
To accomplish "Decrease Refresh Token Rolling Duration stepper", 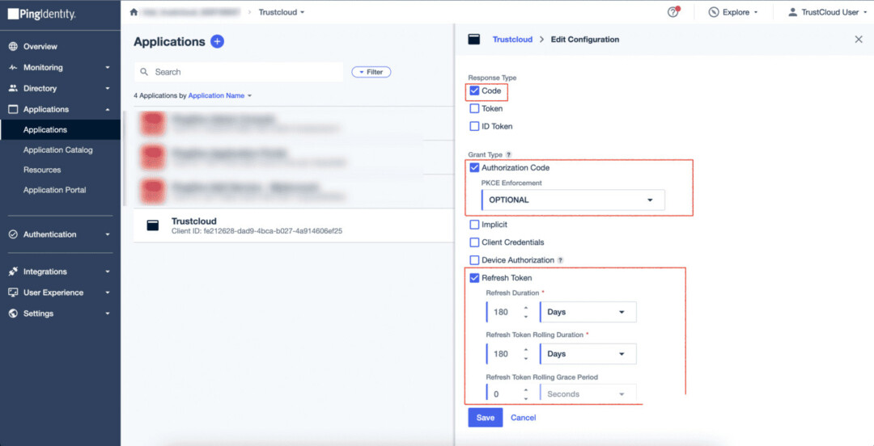I will pos(526,359).
